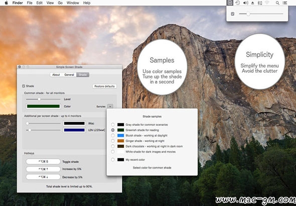
Task: Click the Toggle shade hotkey field
Action: (43, 161)
